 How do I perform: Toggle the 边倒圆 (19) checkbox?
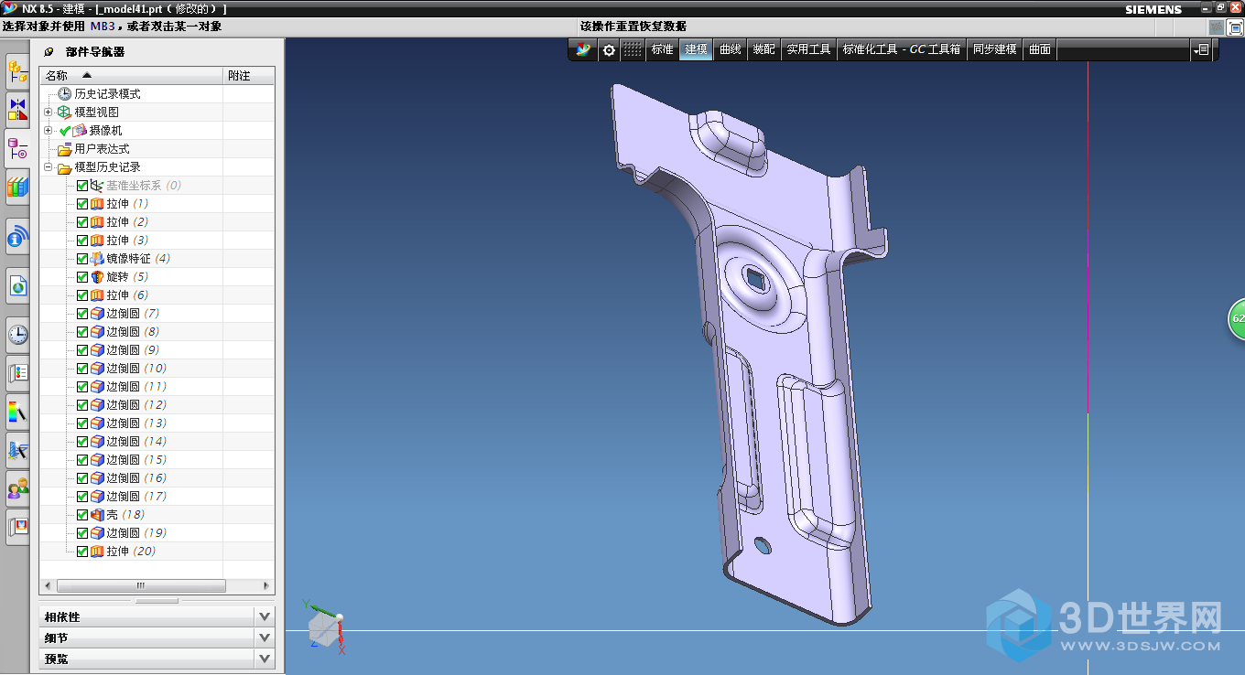pyautogui.click(x=82, y=533)
